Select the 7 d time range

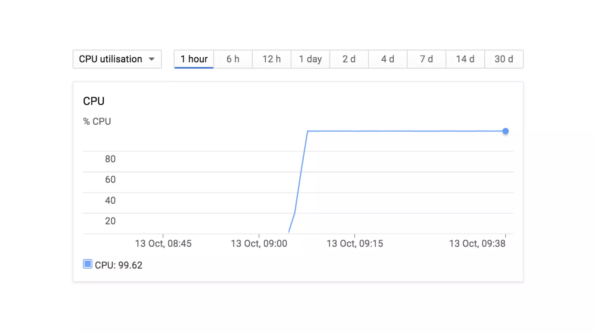click(x=426, y=59)
